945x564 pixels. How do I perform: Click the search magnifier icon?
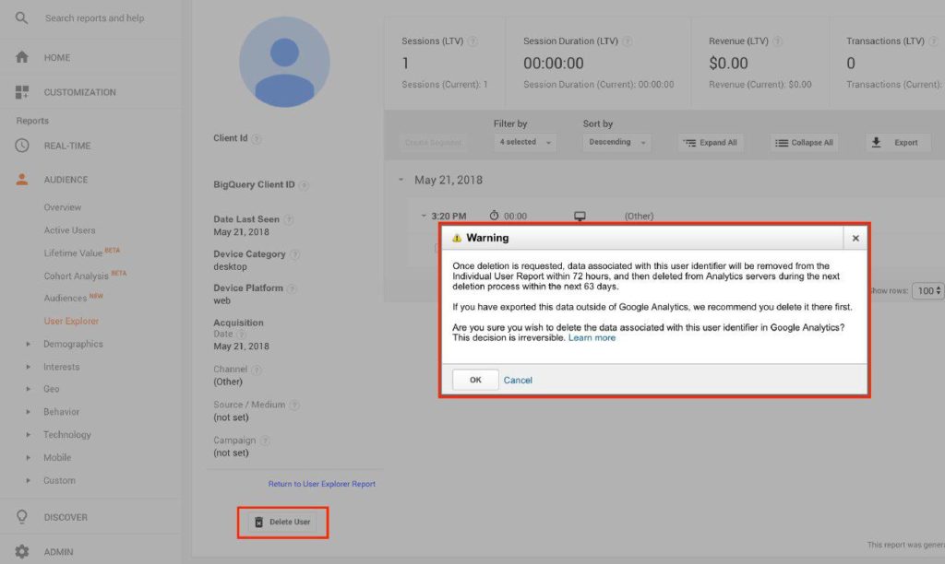(x=22, y=18)
